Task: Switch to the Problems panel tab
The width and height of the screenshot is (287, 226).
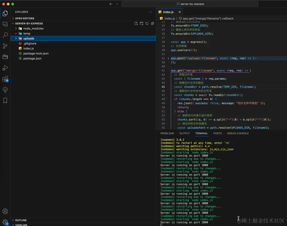Action: 167,133
